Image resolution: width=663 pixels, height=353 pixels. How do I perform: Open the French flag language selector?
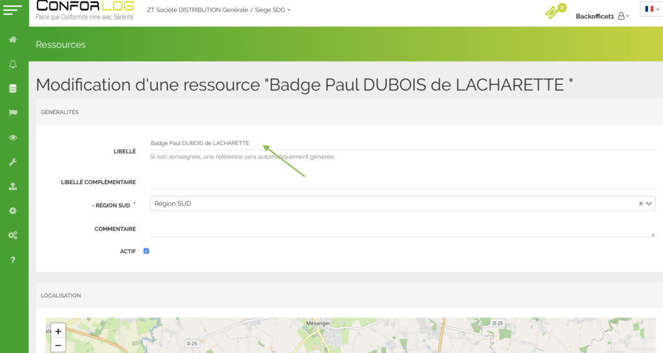tap(649, 9)
